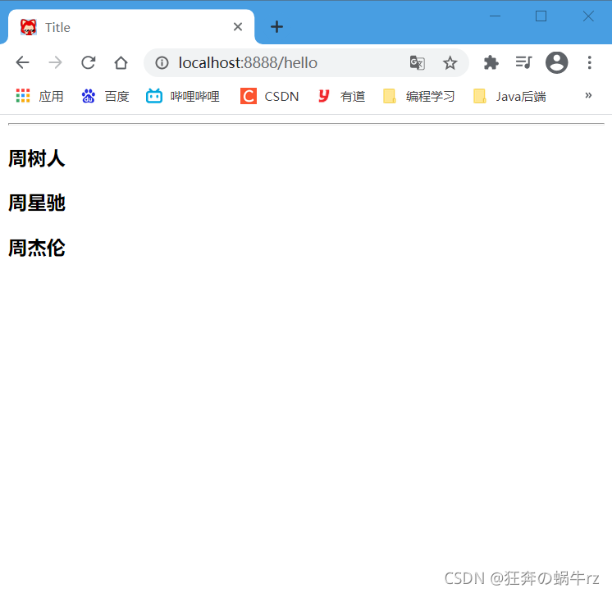This screenshot has height=593, width=612.
Task: Show more bookmarks with the chevron
Action: [x=588, y=96]
